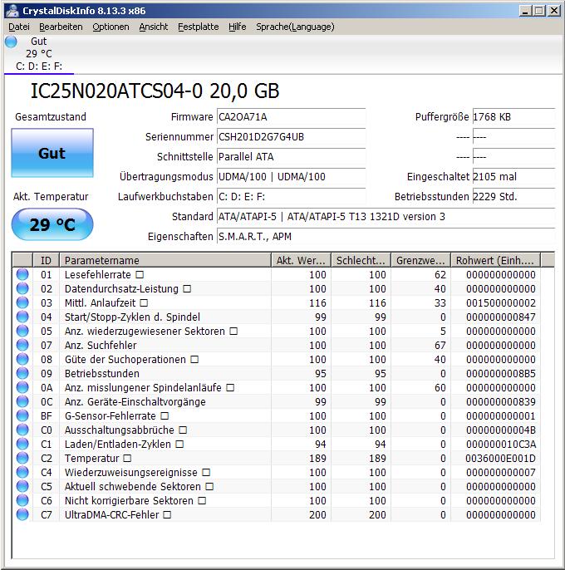Click status orb for wiederzugewiesener Sektoren row

(22, 332)
